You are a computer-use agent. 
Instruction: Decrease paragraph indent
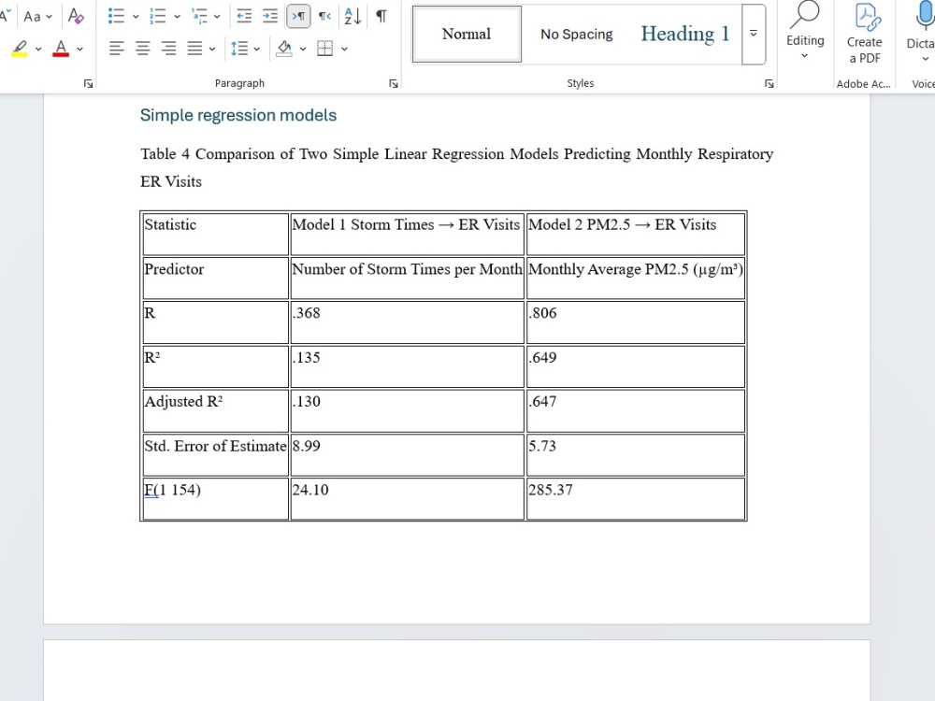(x=244, y=16)
